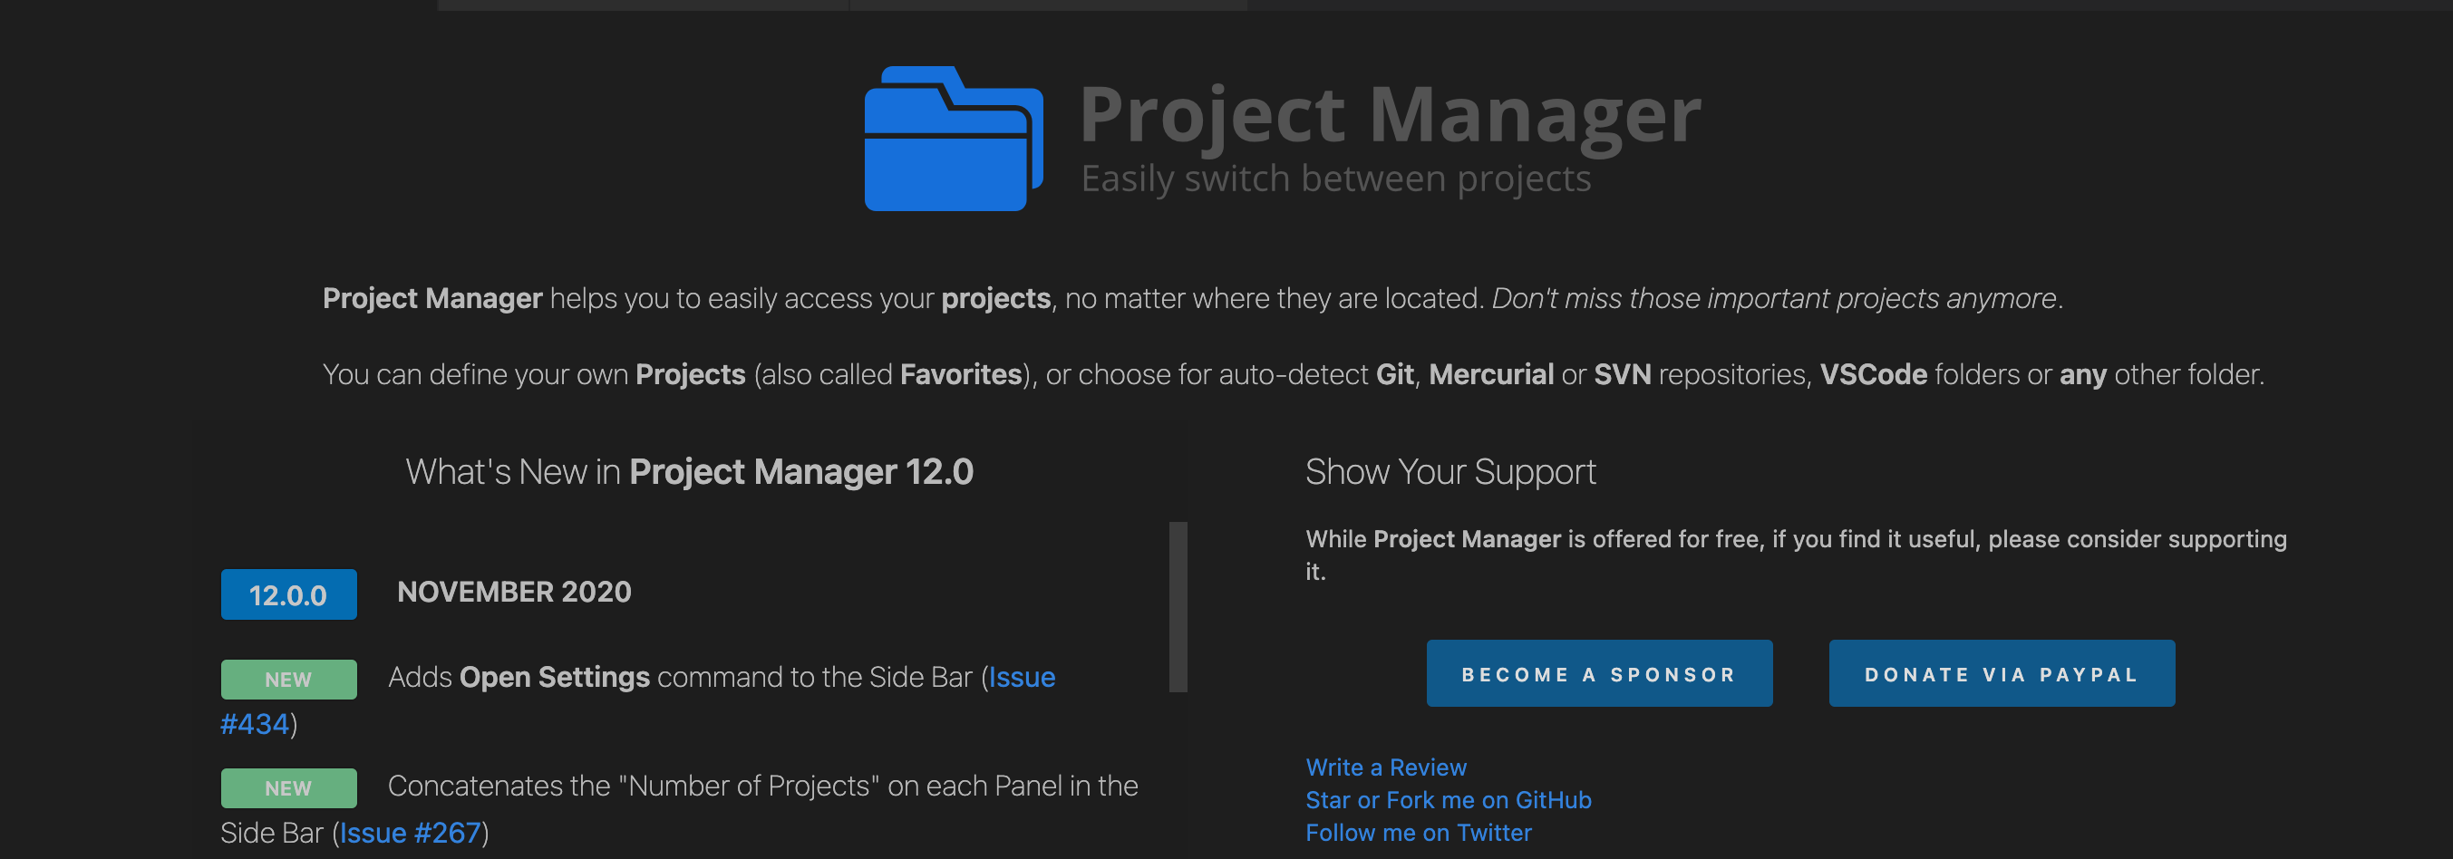Screen dimensions: 2453x859
Task: Click the bold Open Settings text
Action: [x=552, y=677]
